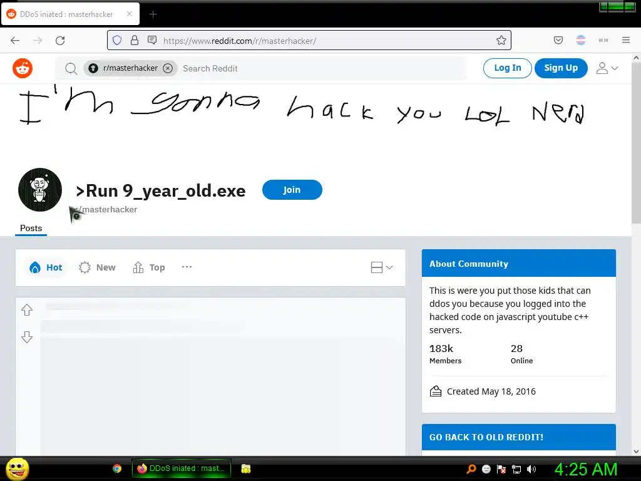Remove the r/masterhacker search filter
The width and height of the screenshot is (641, 481).
(168, 68)
